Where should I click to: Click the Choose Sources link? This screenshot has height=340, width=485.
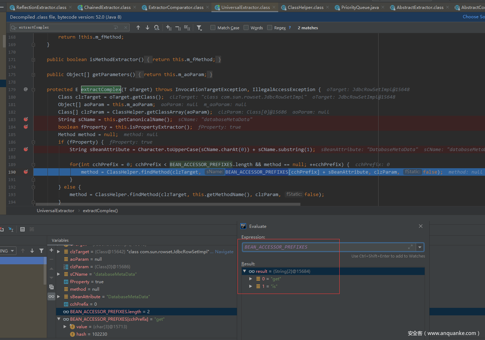coord(474,17)
